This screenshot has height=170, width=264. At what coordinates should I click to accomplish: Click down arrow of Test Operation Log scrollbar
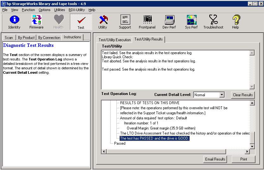point(252,146)
